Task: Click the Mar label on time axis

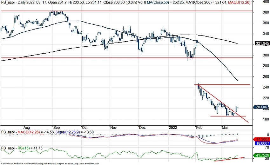Action: 225,128
